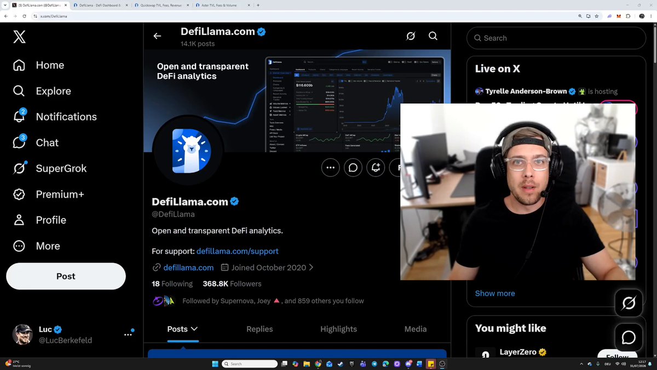This screenshot has height=370, width=657.
Task: Go back using the profile header arrow
Action: coord(157,36)
